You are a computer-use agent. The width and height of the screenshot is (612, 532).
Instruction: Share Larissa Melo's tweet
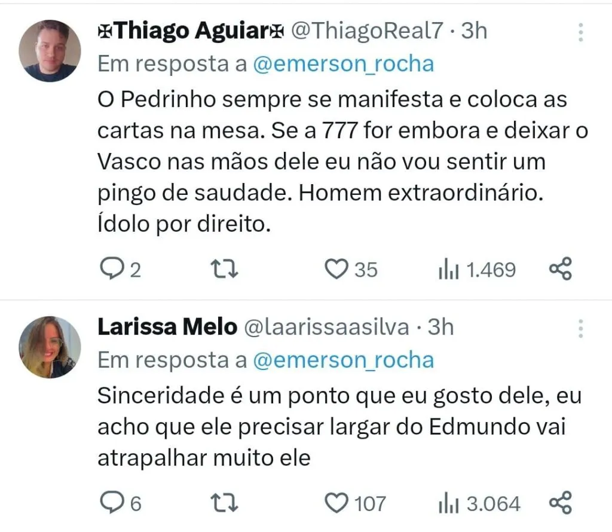click(561, 503)
